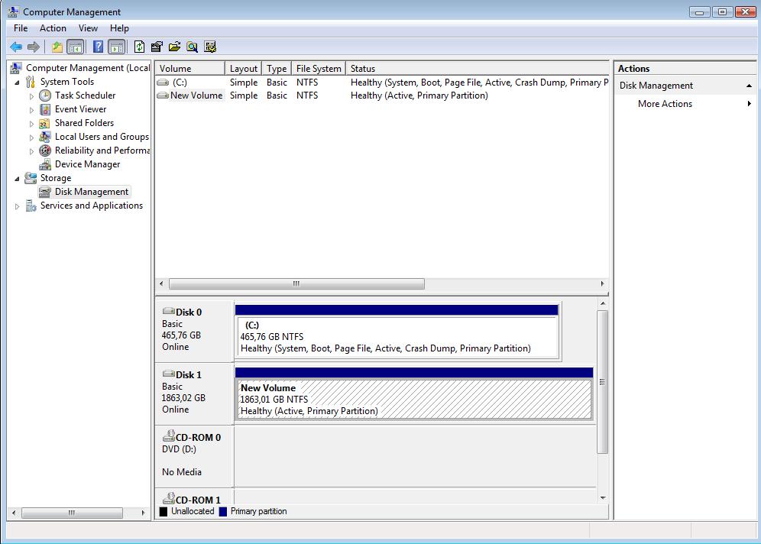
Task: Click the gray Forward arrow in toolbar
Action: (34, 47)
